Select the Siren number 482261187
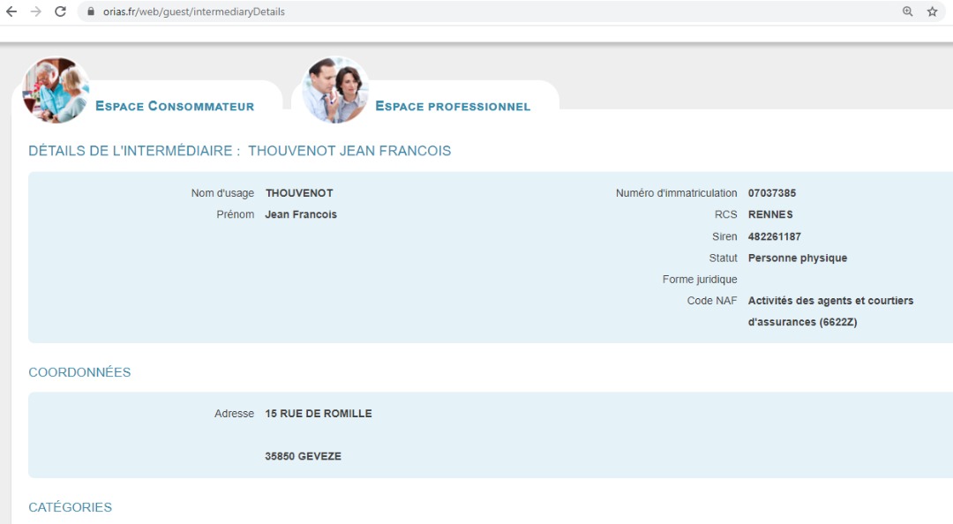The width and height of the screenshot is (953, 524). click(775, 236)
